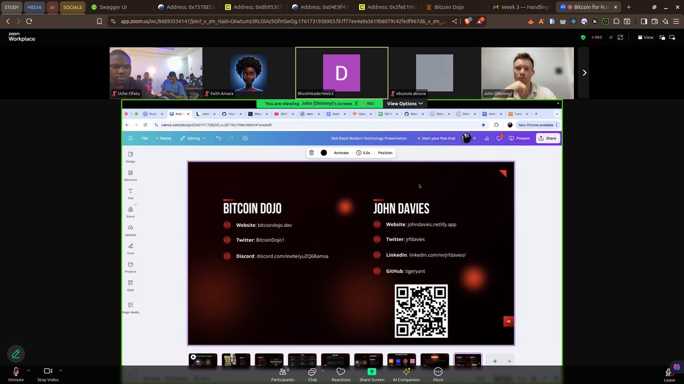Viewport: 684px width, 384px height.
Task: Open View Options dropdown above shared screen
Action: pyautogui.click(x=405, y=104)
